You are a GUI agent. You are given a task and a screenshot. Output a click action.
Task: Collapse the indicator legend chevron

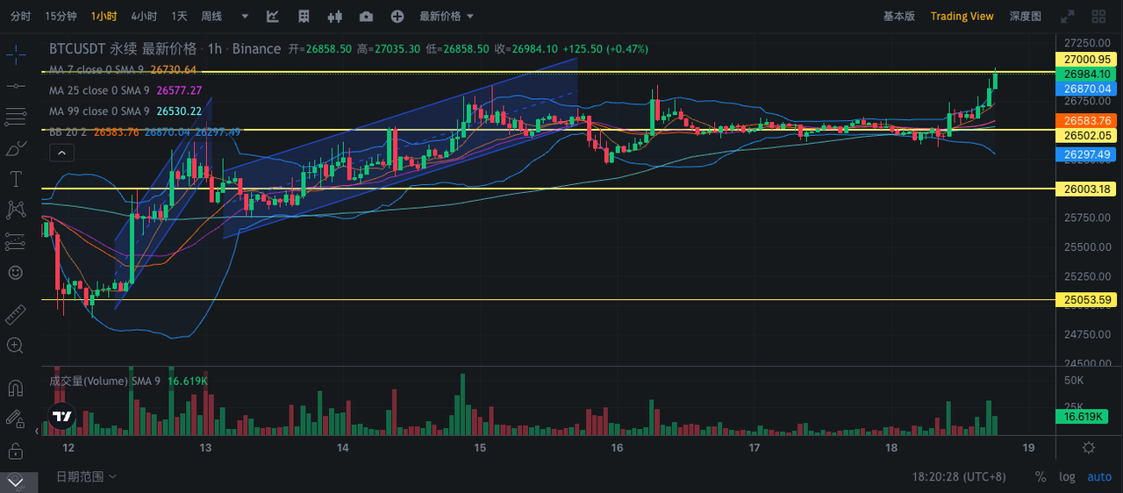point(61,153)
